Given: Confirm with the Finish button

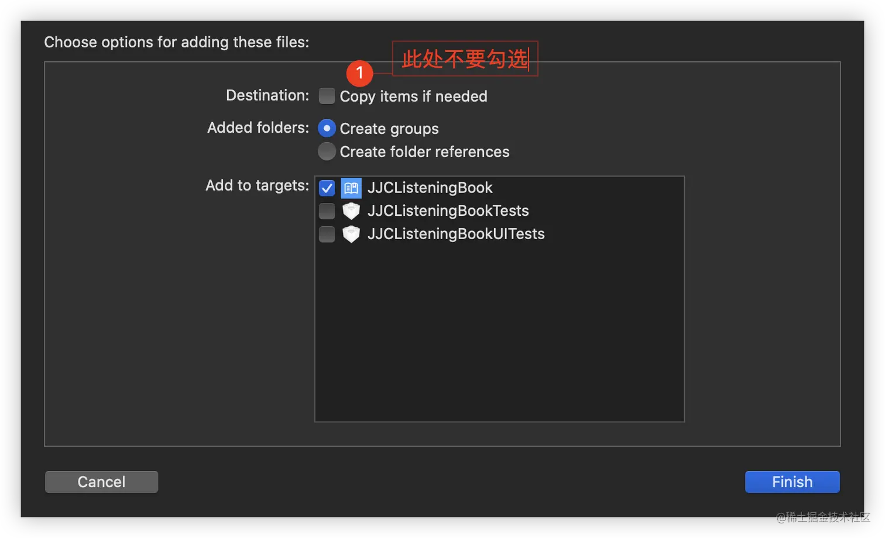Looking at the screenshot, I should (x=792, y=482).
